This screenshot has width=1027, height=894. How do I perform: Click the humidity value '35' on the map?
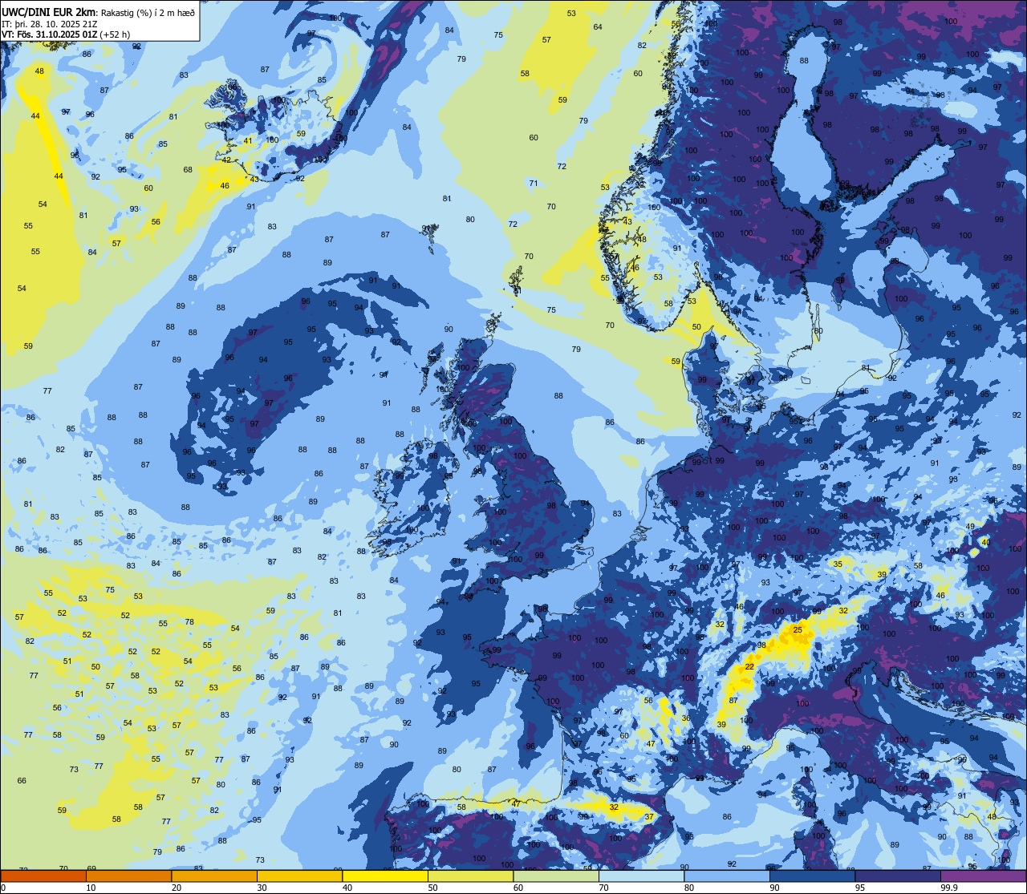click(838, 564)
